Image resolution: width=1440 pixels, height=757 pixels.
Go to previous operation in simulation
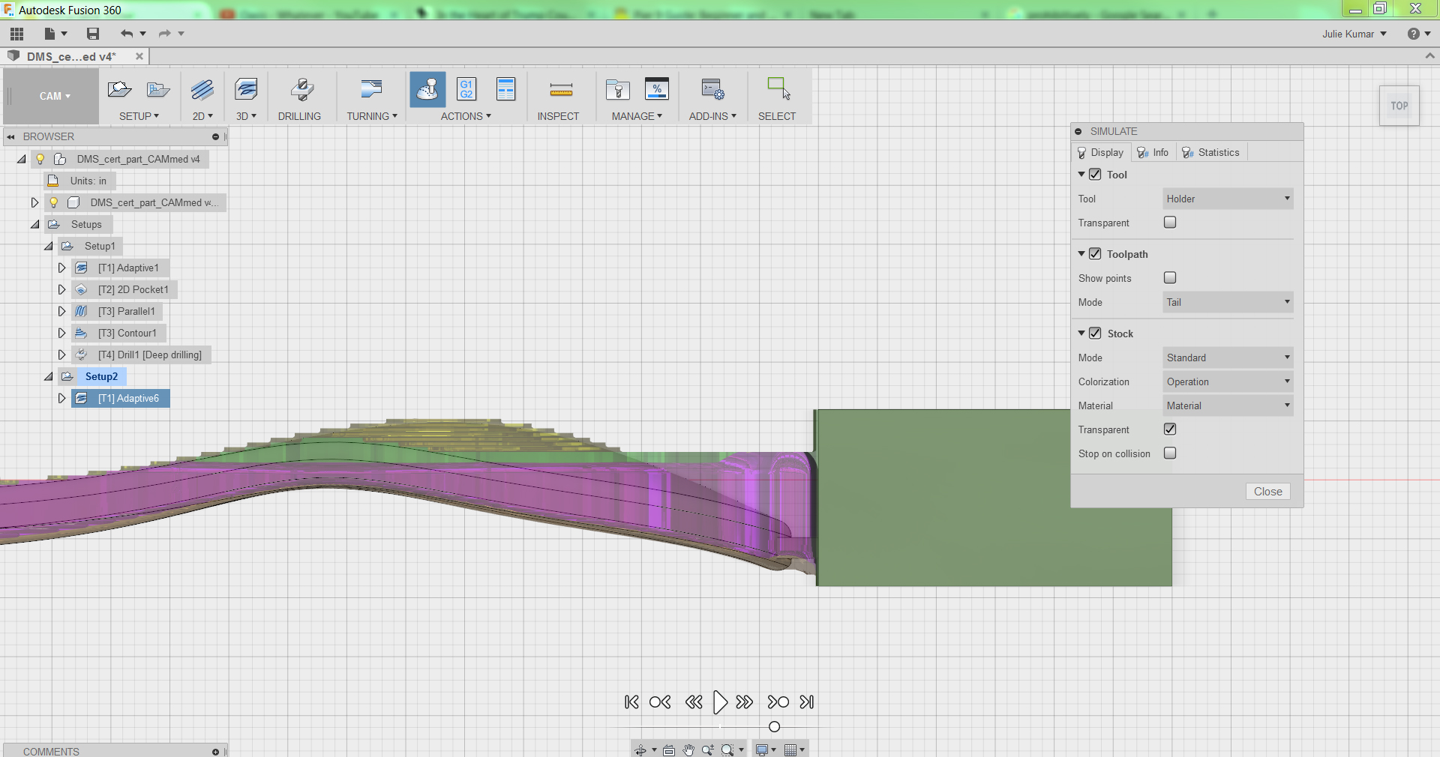(660, 702)
